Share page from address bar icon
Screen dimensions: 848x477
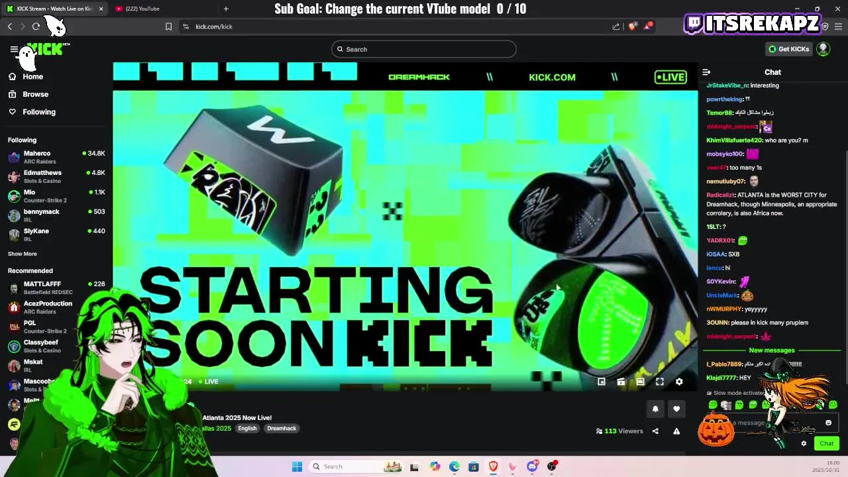(x=616, y=26)
